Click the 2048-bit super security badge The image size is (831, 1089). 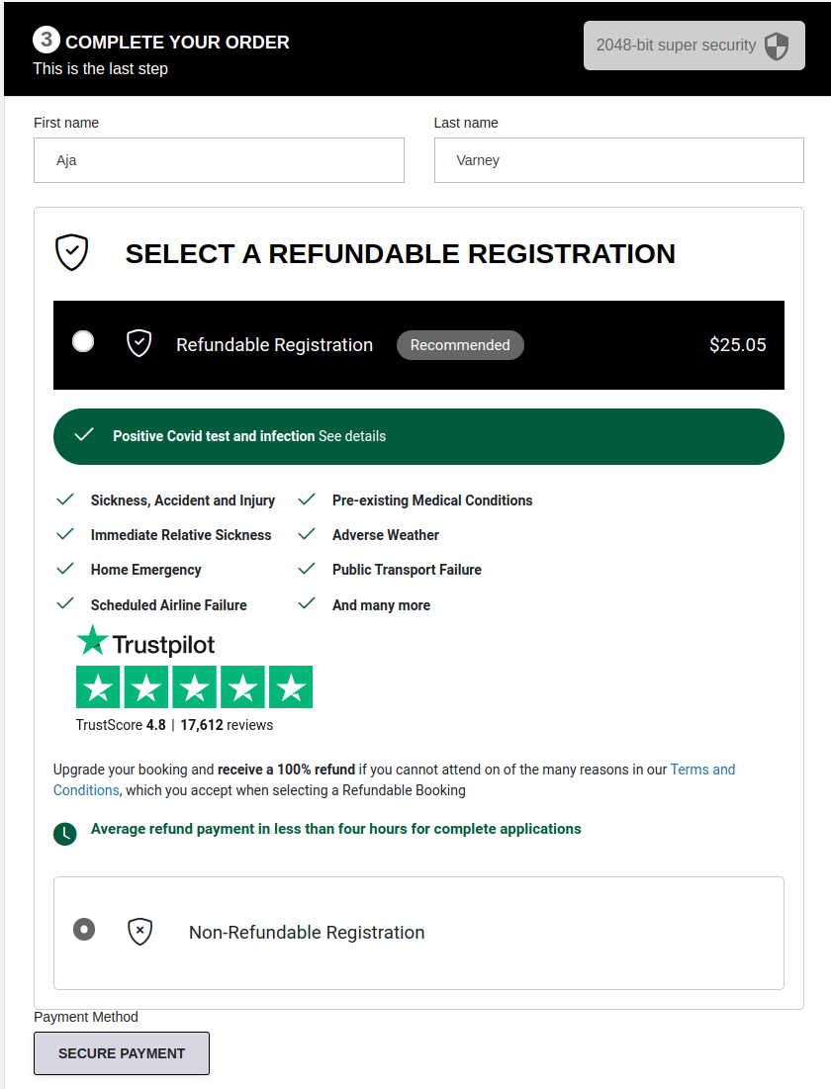[x=692, y=45]
